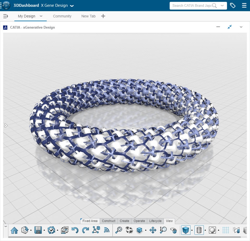The height and width of the screenshot is (241, 250).
Task: Toggle the show/hide eye icon
Action: [x=129, y=230]
